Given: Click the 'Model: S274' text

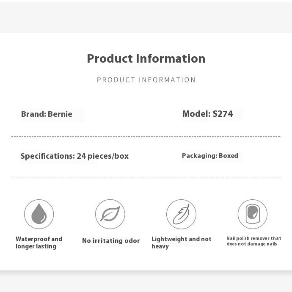Looking at the screenshot, I should click(x=207, y=114).
